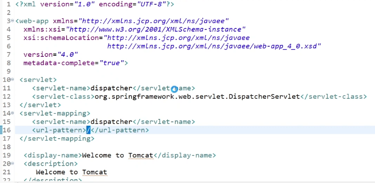Click the closing </servlet-class> tag
Screen dimensions: 375x183
click(333, 96)
